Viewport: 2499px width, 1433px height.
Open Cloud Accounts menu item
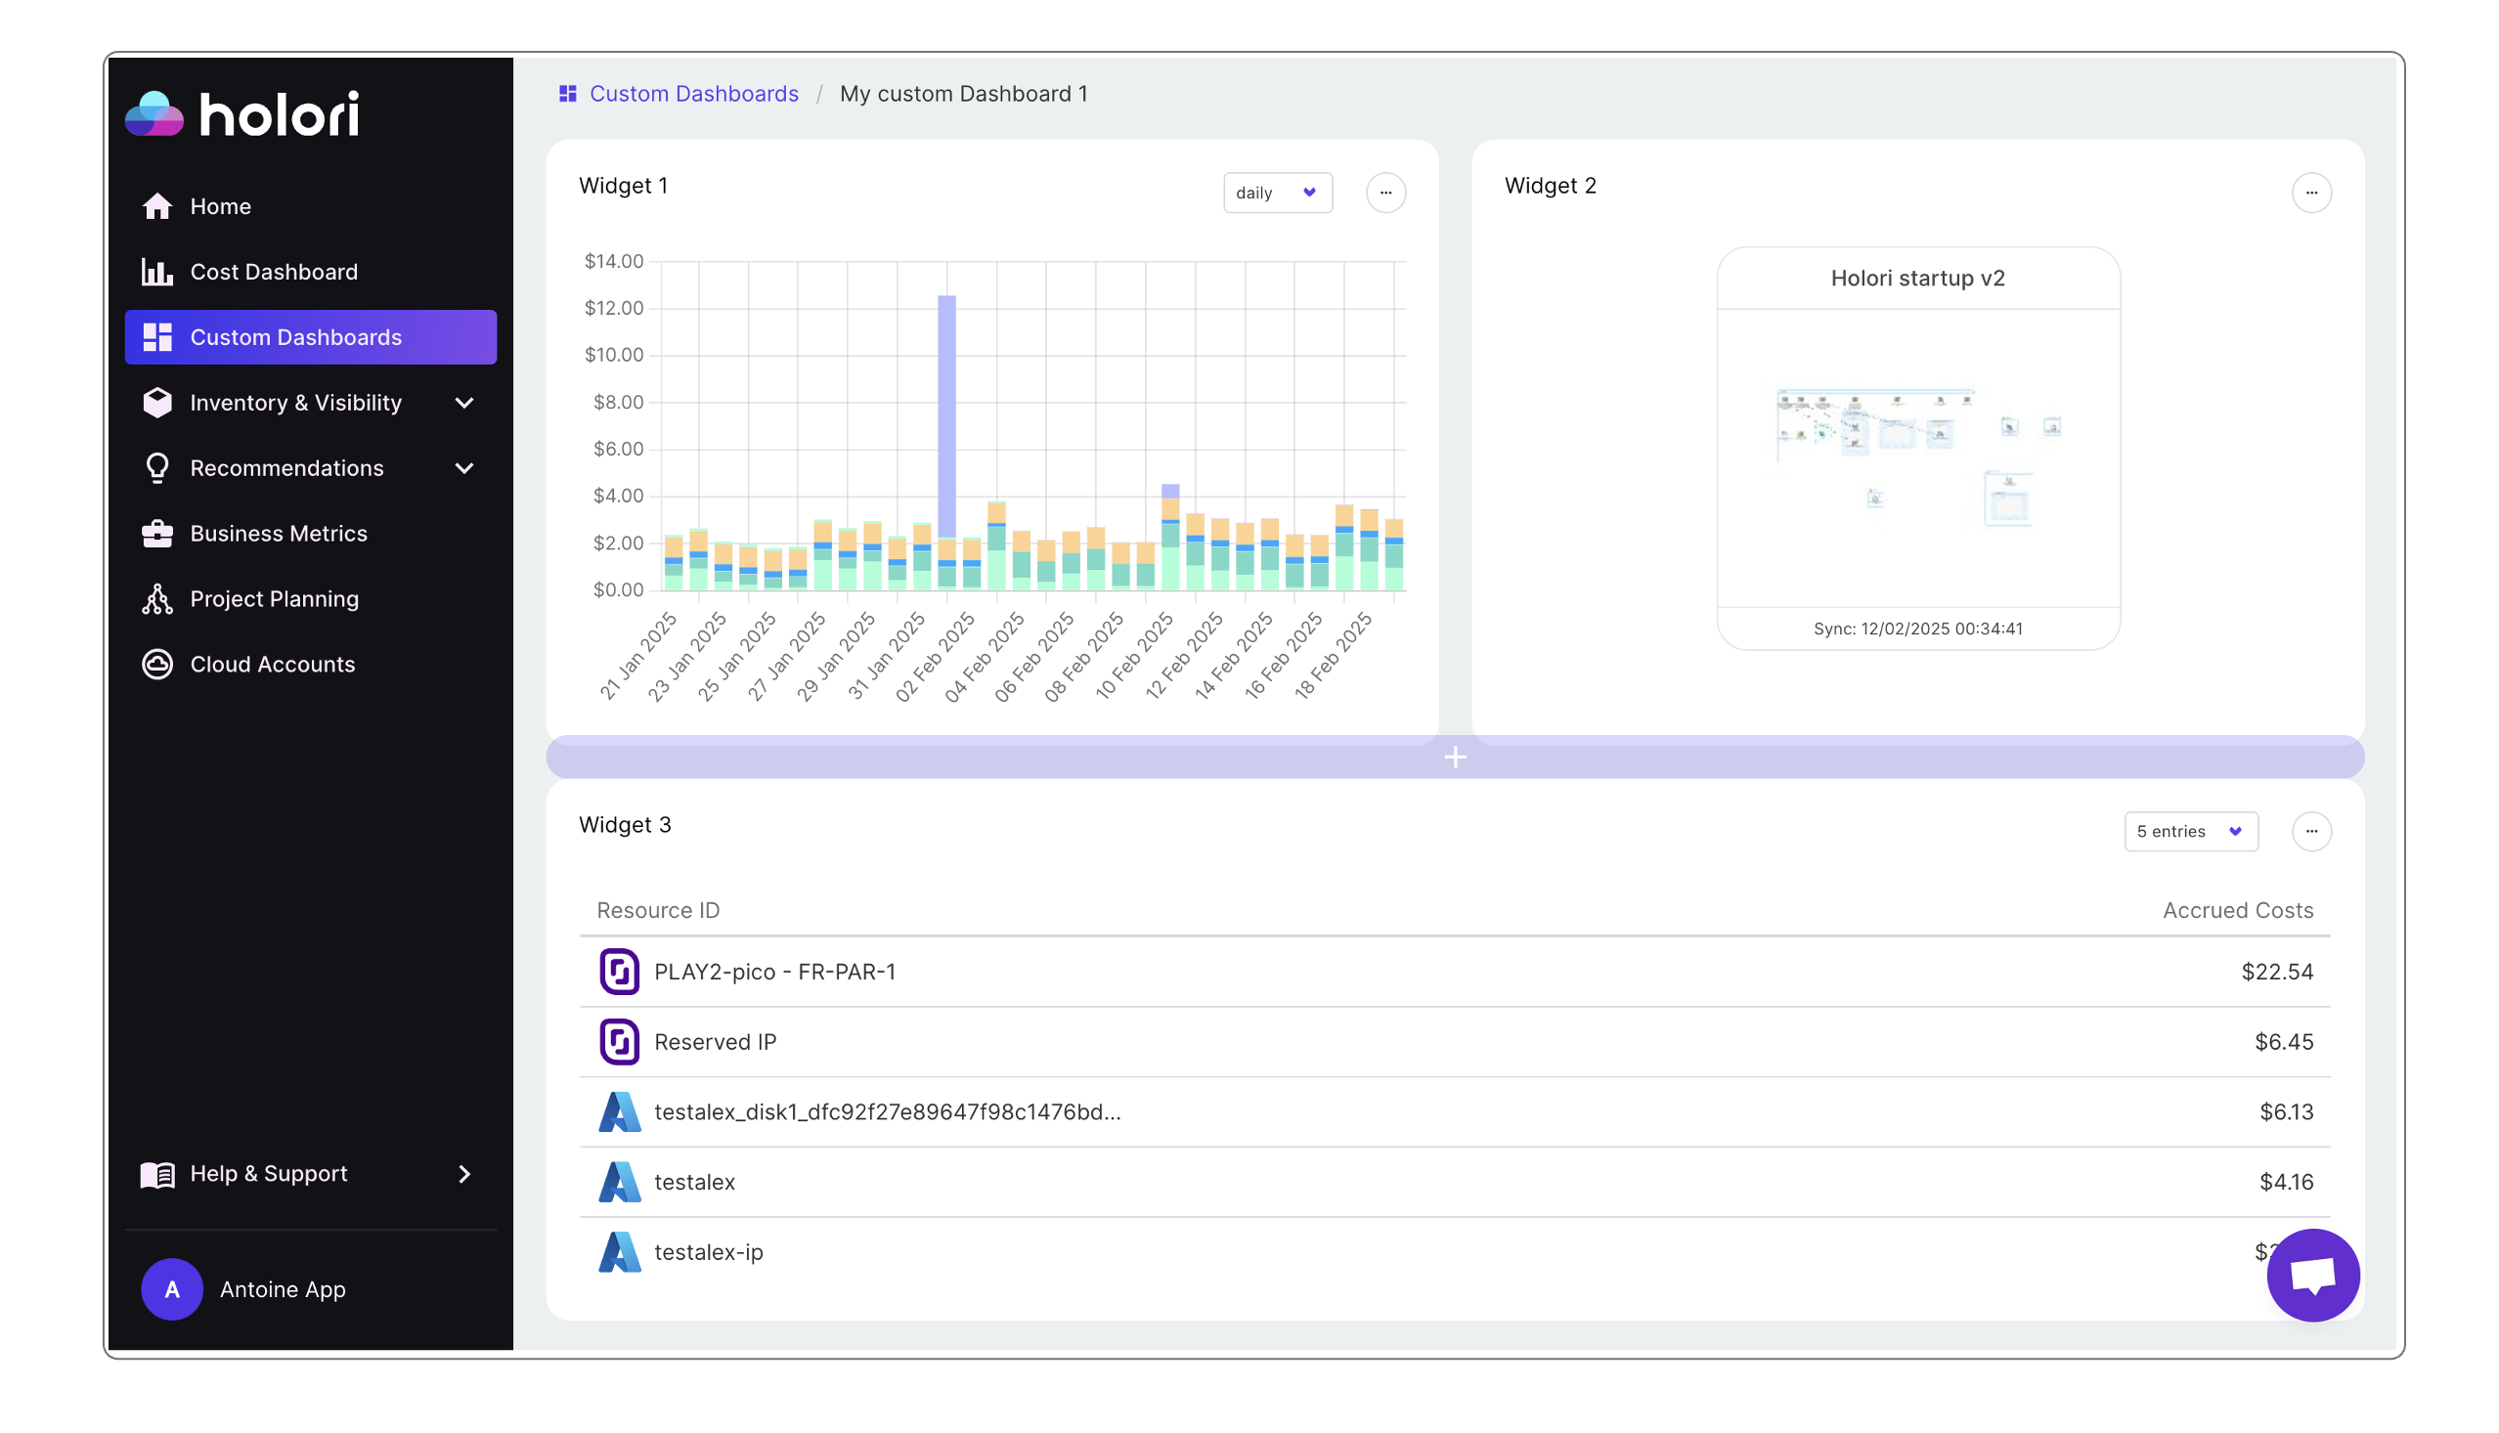[x=311, y=665]
